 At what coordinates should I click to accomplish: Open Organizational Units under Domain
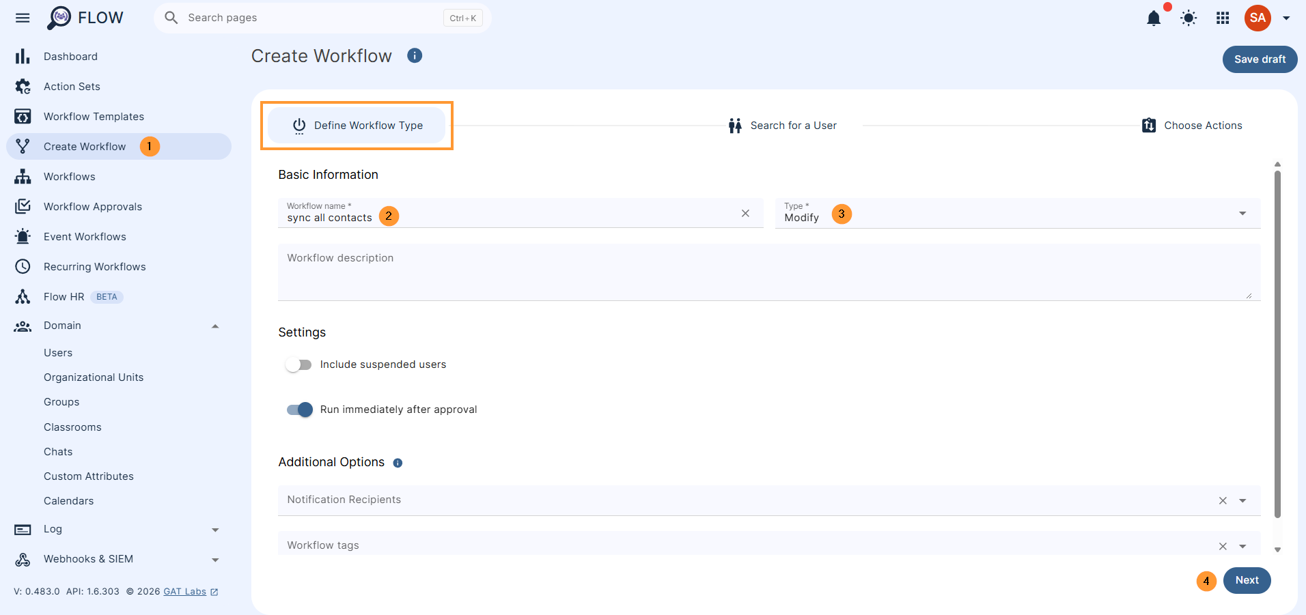(x=94, y=377)
